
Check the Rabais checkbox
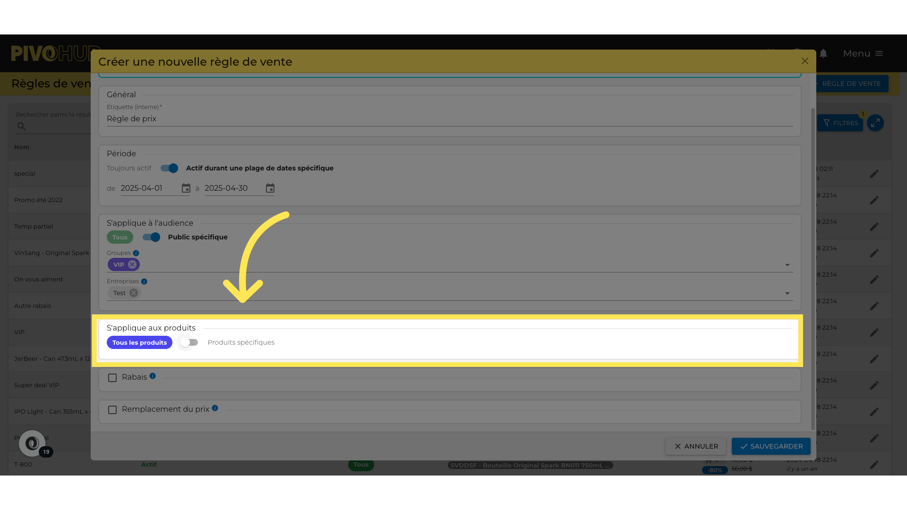click(112, 378)
